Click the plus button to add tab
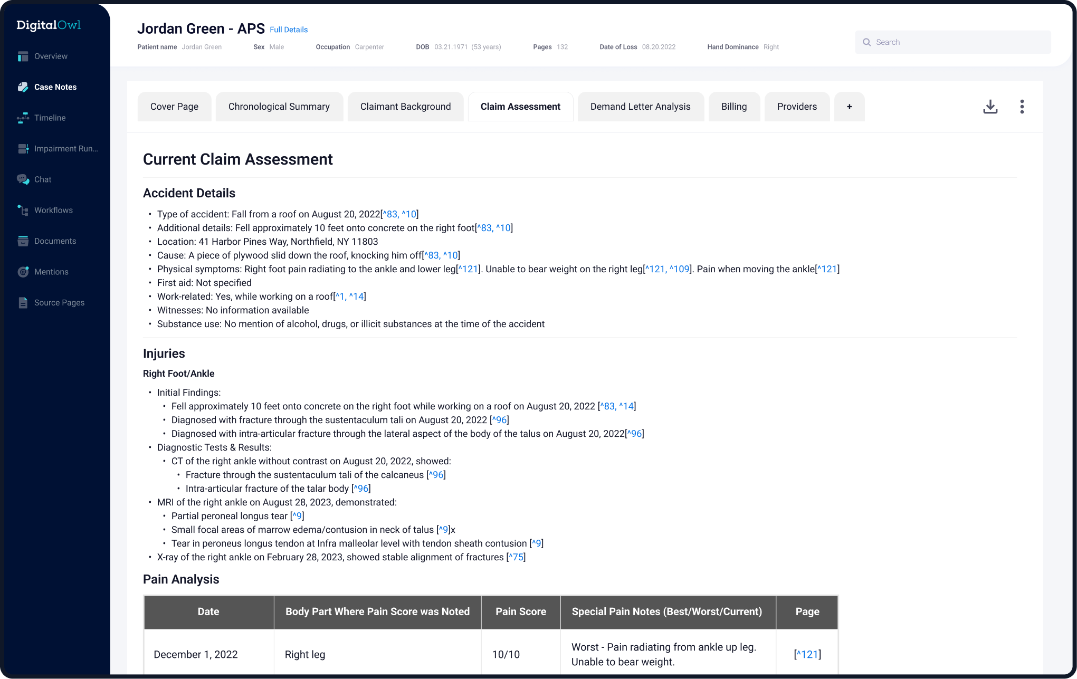The width and height of the screenshot is (1077, 679). coord(849,107)
